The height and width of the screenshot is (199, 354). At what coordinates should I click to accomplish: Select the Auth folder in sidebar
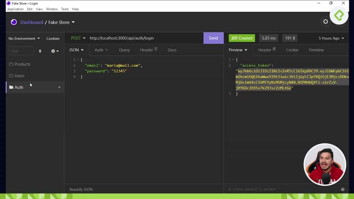pyautogui.click(x=19, y=87)
